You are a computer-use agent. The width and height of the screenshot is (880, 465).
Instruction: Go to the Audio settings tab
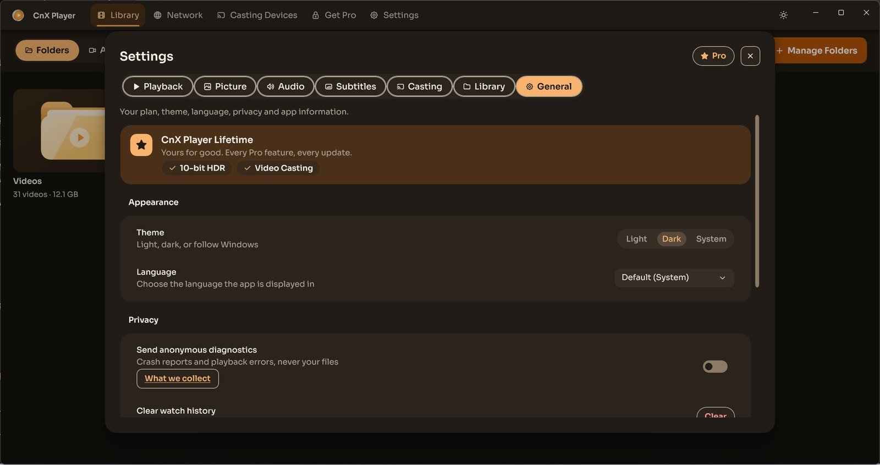[x=285, y=86]
